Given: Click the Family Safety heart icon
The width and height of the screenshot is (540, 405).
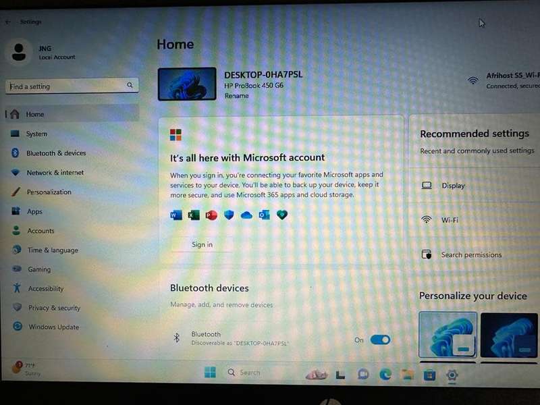Looking at the screenshot, I should pos(282,215).
